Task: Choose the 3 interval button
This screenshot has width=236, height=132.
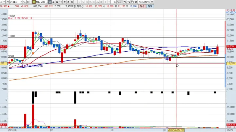Action: tap(79, 2)
